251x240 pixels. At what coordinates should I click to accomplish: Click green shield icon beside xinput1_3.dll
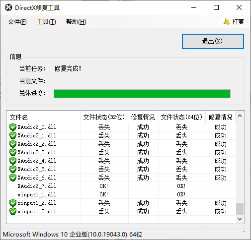13,211
